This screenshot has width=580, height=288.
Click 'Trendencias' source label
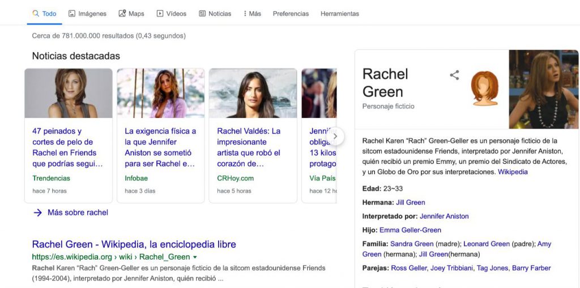(x=51, y=179)
